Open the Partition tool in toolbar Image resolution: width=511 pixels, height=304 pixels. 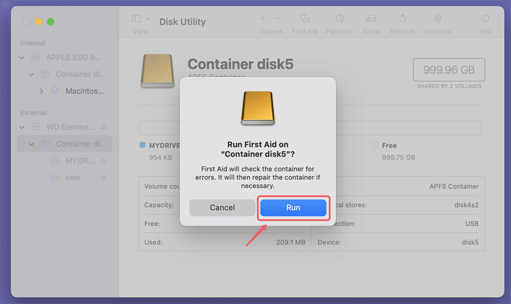click(339, 19)
